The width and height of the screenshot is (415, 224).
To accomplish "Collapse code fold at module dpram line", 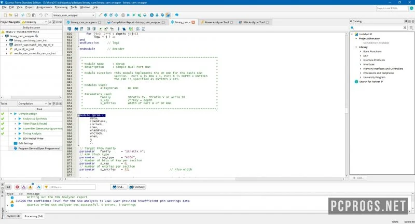I will pos(78,115).
